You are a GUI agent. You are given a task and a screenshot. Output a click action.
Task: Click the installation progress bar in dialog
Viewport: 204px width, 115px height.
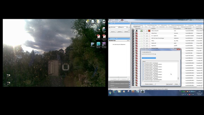[x=149, y=58]
